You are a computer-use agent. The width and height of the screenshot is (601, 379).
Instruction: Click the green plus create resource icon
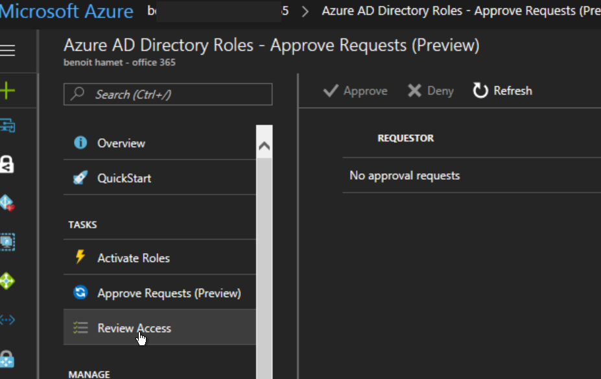[8, 90]
